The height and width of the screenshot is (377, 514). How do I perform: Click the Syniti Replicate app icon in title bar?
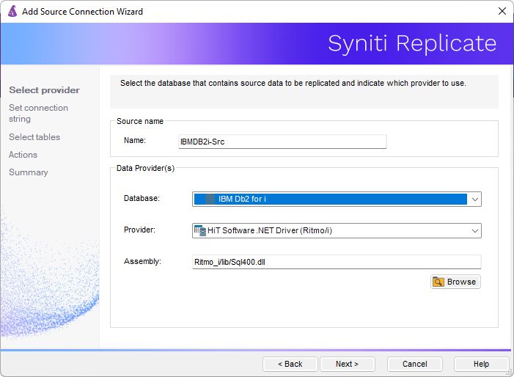[12, 12]
